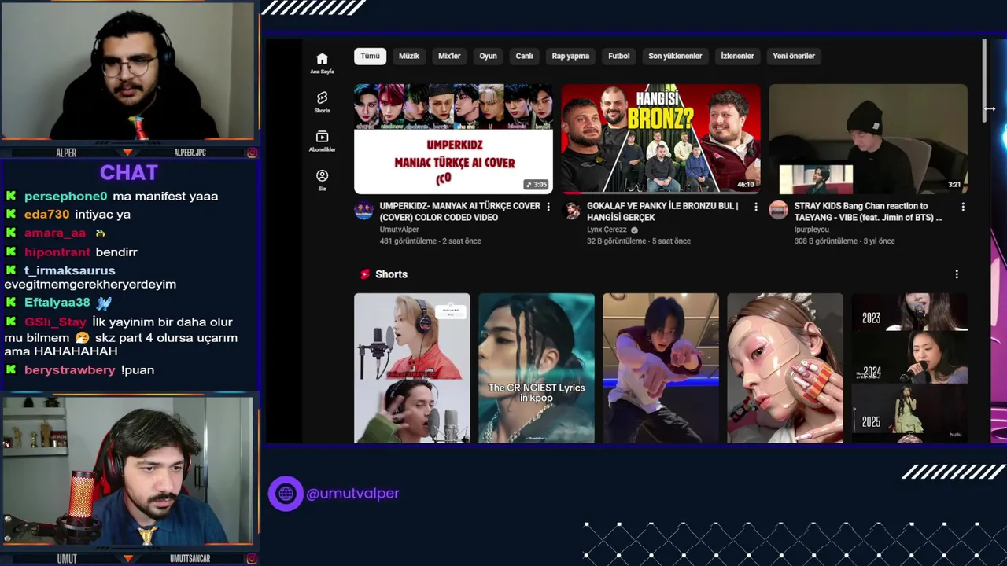Open the Shorts section options menu
Viewport: 1007px width, 566px height.
tap(957, 274)
